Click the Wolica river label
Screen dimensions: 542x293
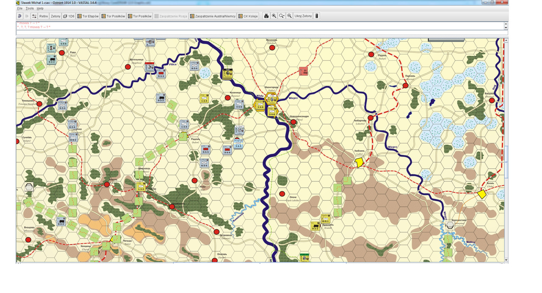tap(470, 242)
